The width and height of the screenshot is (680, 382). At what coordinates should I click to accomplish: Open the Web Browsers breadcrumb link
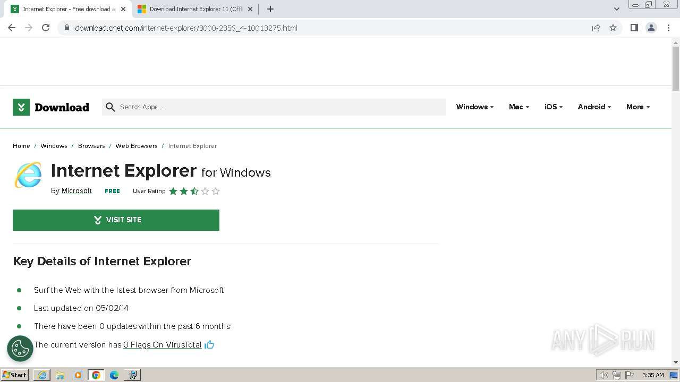click(x=137, y=146)
